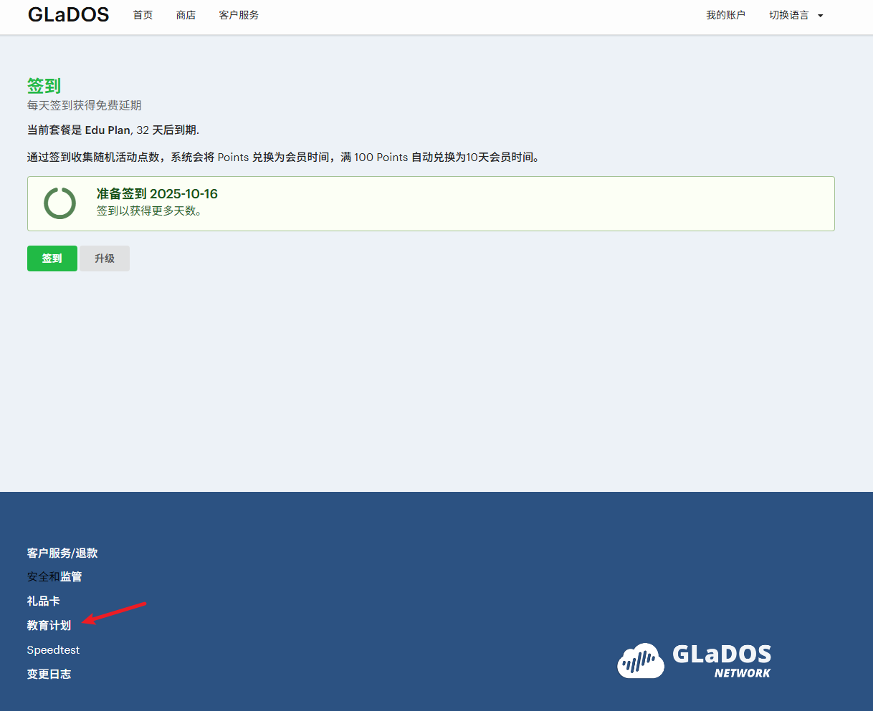Screen dimensions: 873x711
Task: Click the 监管 link in the footer
Action: coord(71,576)
